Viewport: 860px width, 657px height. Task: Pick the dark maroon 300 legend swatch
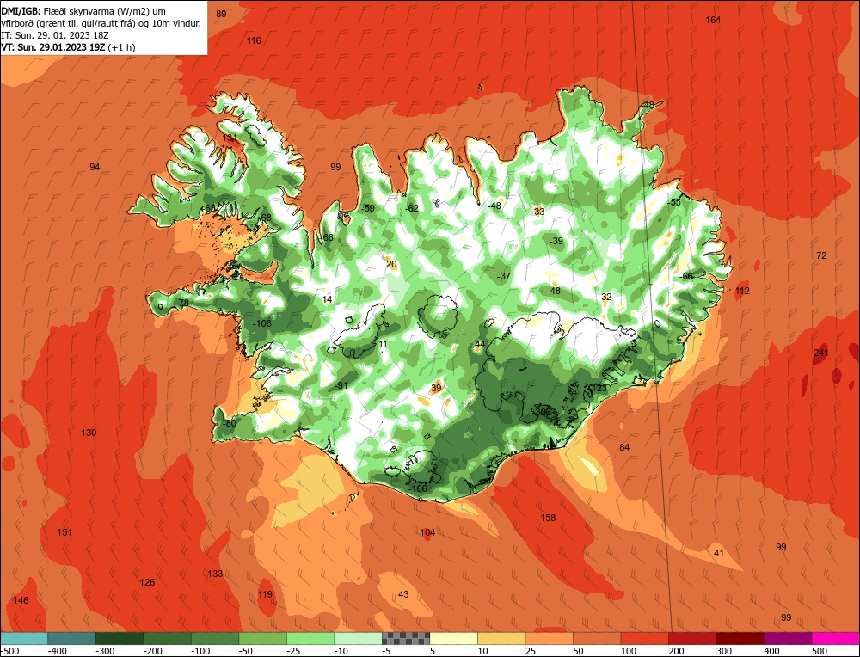tap(740, 638)
